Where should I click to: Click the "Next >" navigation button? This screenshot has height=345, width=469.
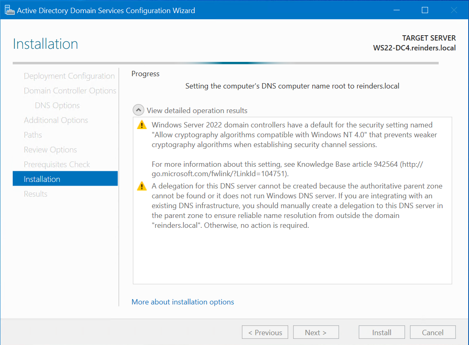pos(316,332)
